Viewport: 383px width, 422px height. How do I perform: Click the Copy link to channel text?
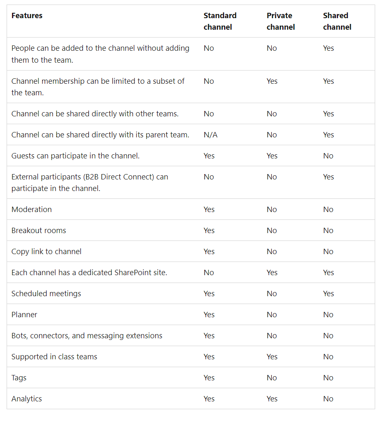click(46, 252)
